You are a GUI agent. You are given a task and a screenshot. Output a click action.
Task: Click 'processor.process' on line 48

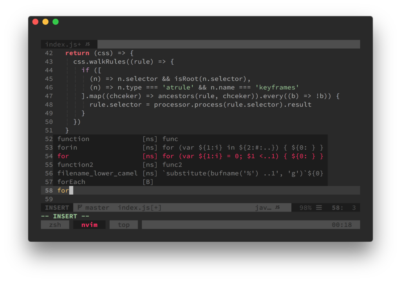click(x=188, y=105)
